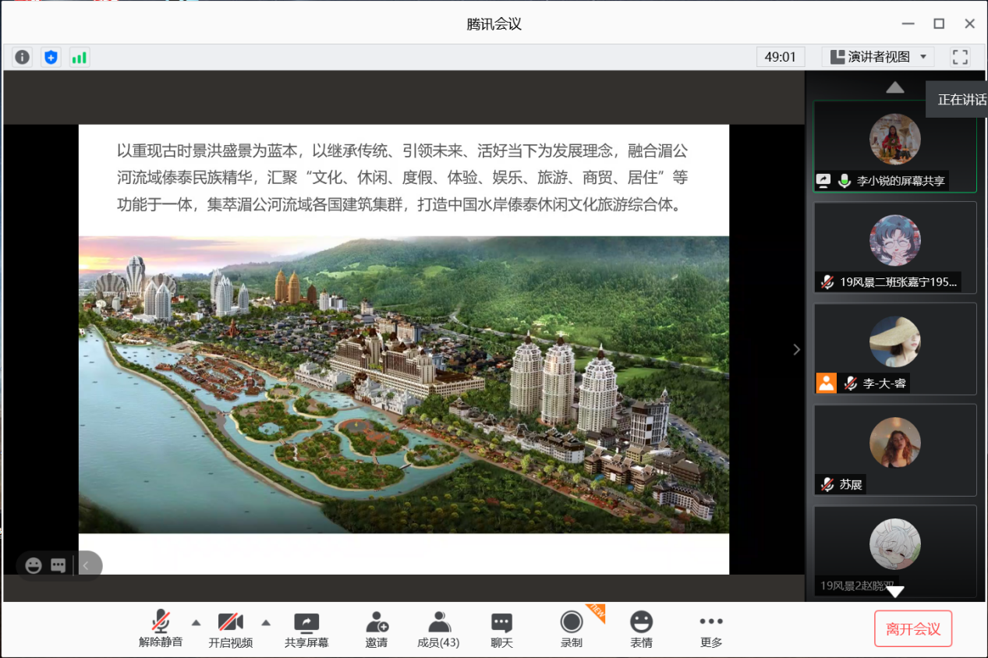The image size is (988, 658).
Task: Start recording with 录制
Action: 572,629
